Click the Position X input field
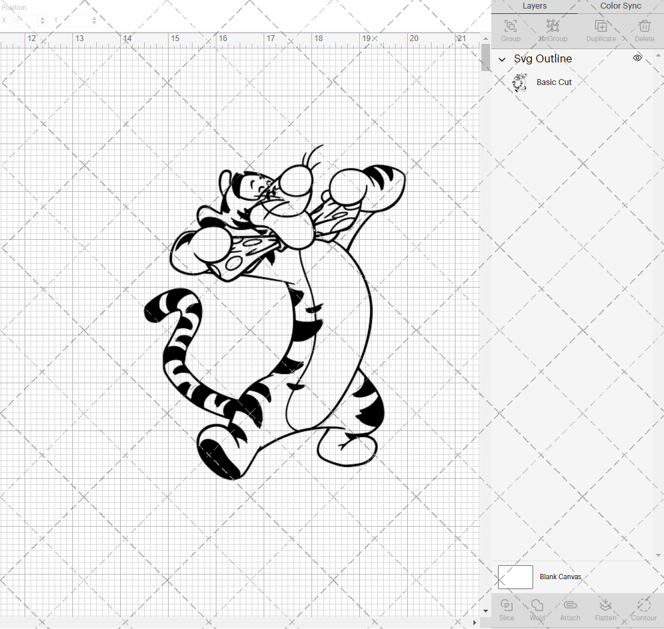Viewport: 664px width, 629px height. click(x=25, y=21)
